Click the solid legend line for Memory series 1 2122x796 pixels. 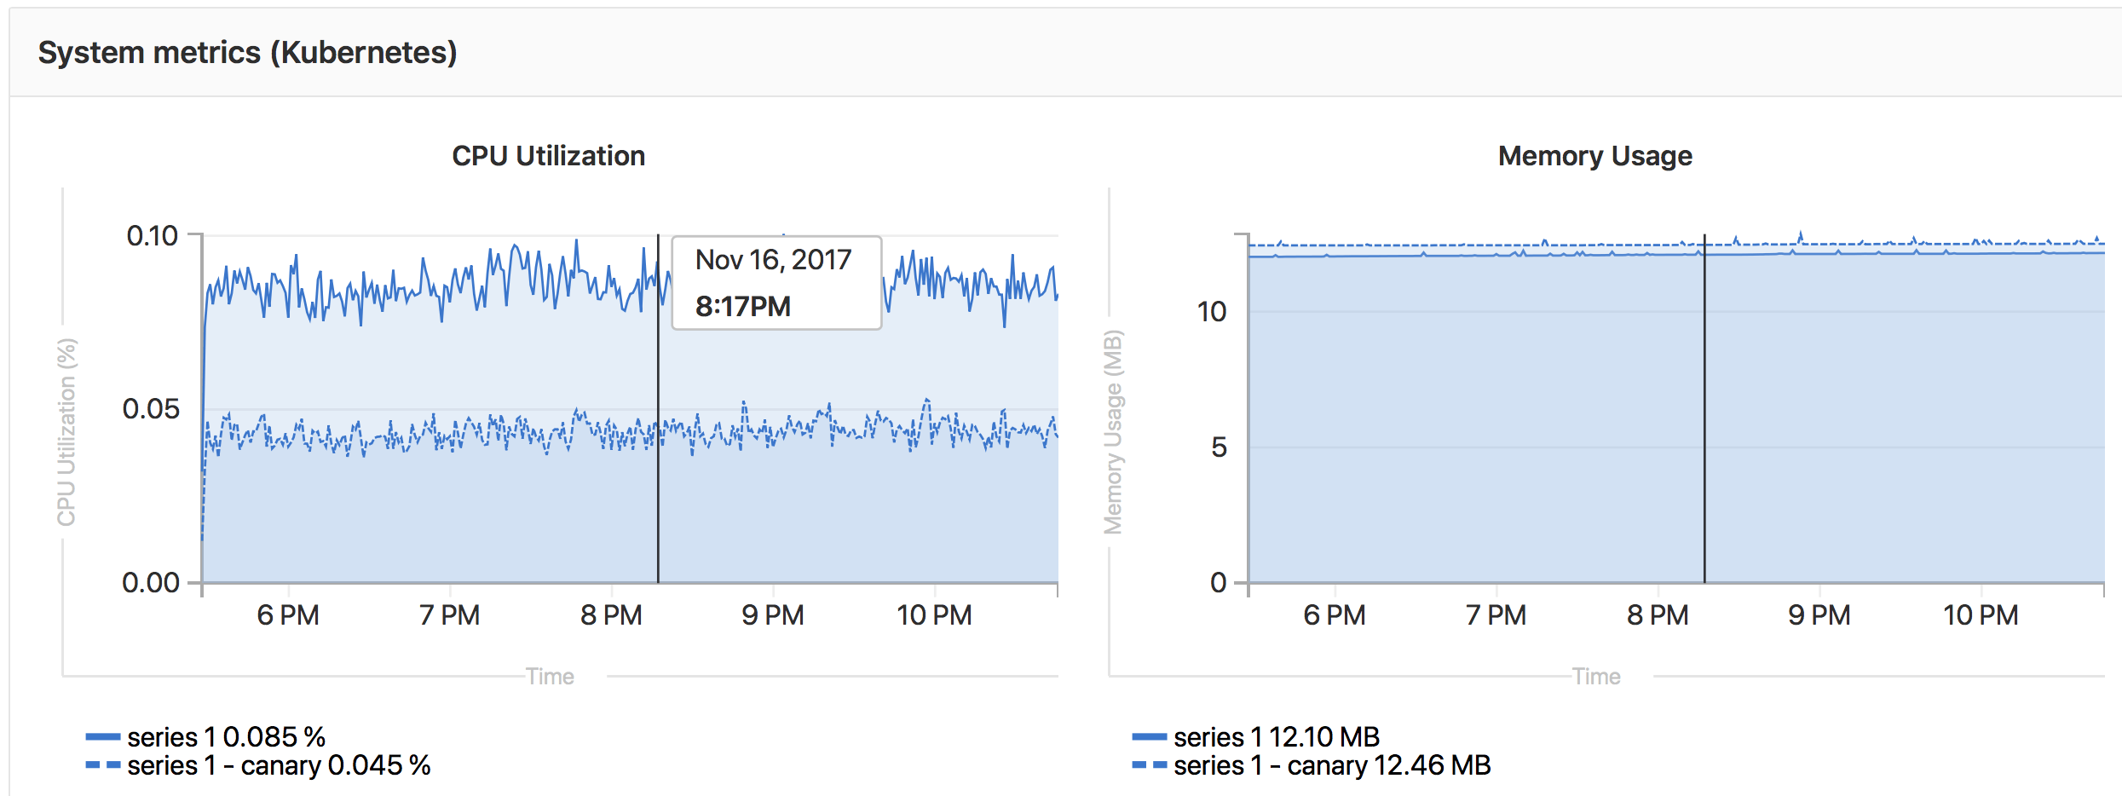1149,736
